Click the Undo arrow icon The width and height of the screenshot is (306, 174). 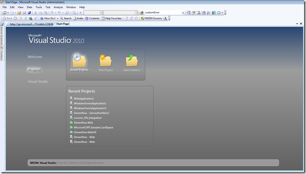(52, 13)
